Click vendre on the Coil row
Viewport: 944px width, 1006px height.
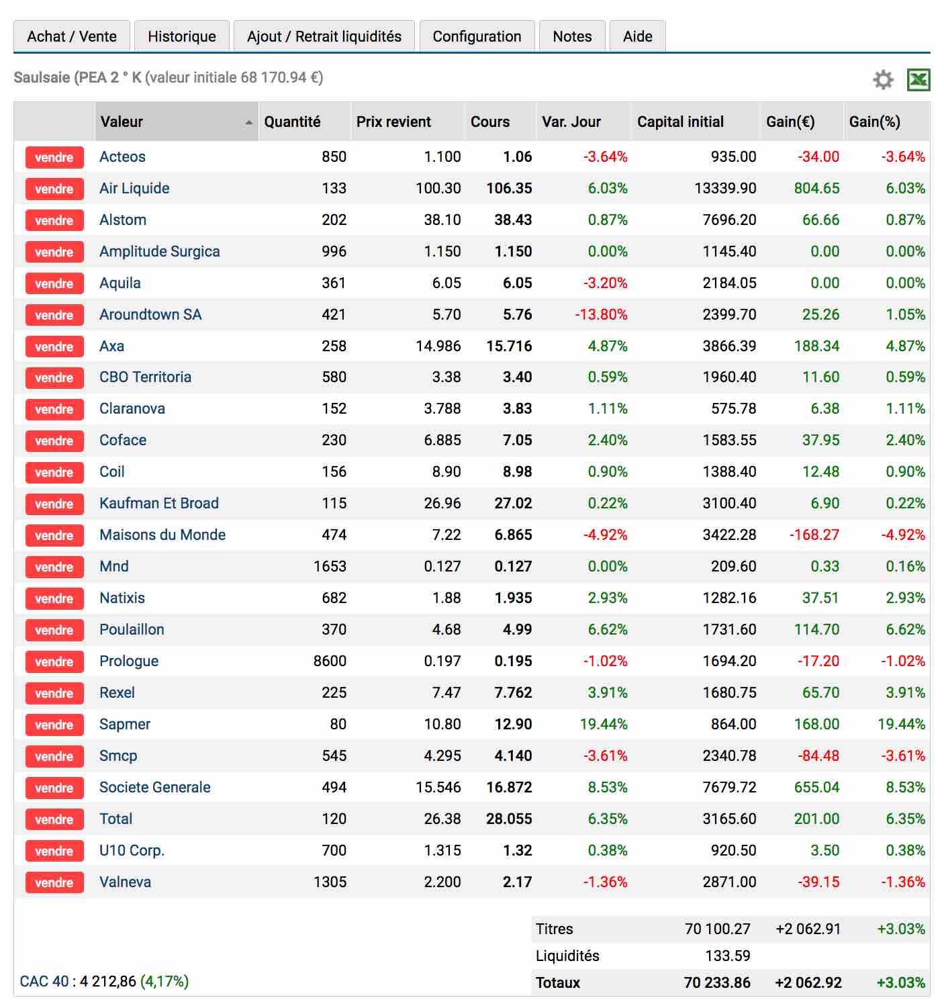click(54, 472)
